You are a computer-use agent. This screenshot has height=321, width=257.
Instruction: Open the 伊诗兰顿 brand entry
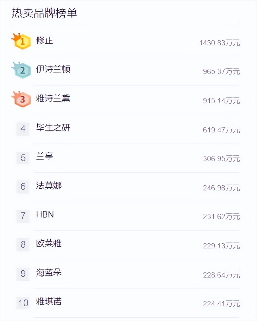pyautogui.click(x=53, y=69)
